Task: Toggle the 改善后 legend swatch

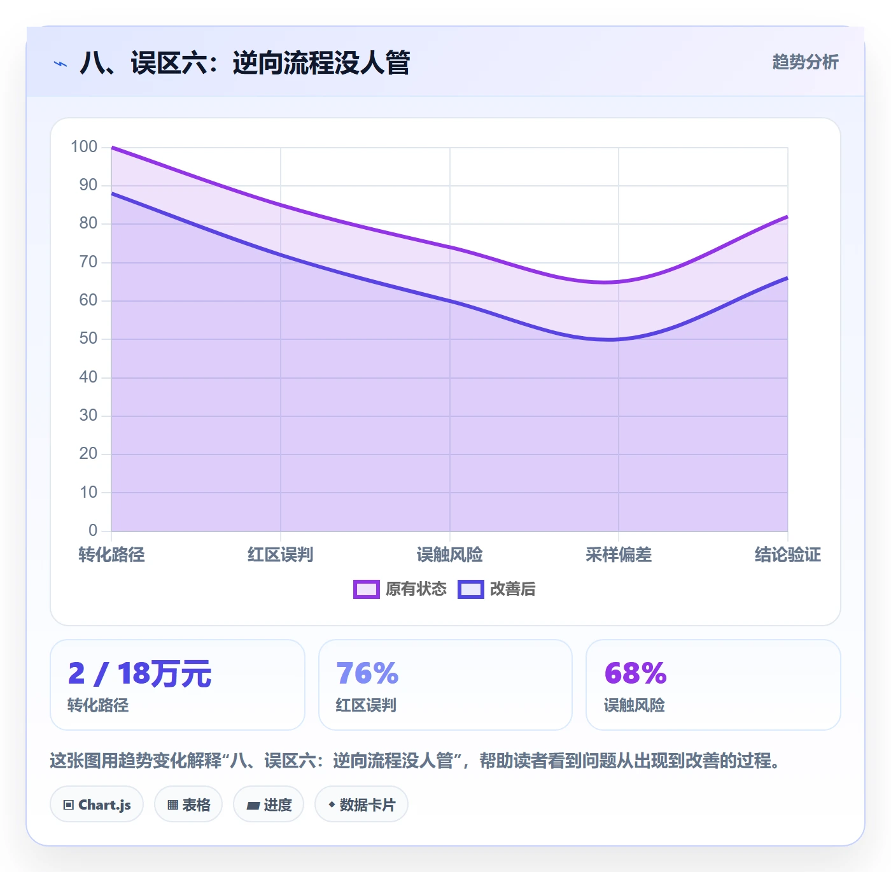Action: tap(470, 589)
